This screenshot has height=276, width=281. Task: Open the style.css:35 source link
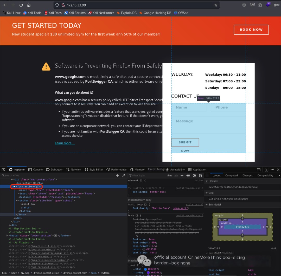click(x=194, y=205)
